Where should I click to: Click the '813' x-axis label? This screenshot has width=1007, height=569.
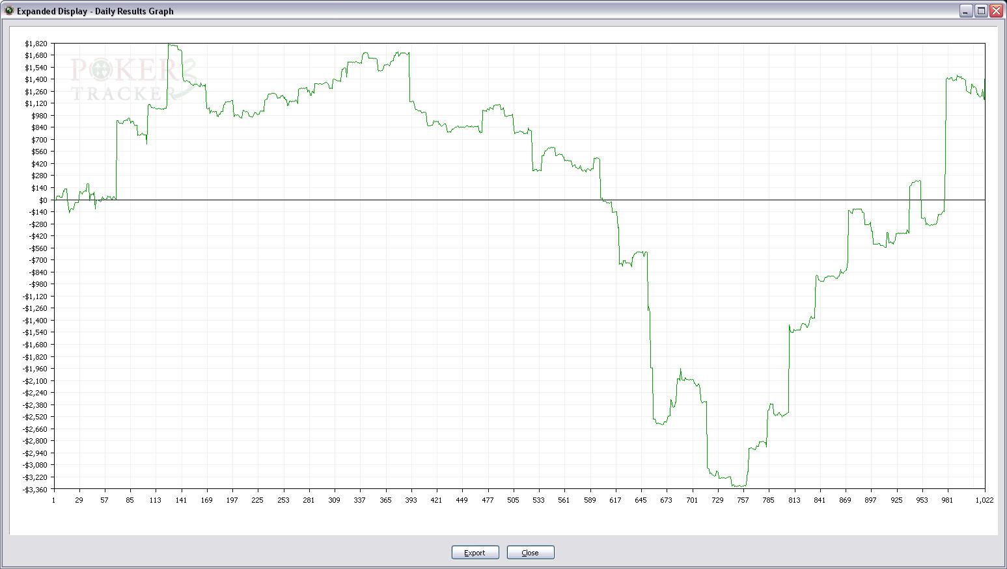794,500
